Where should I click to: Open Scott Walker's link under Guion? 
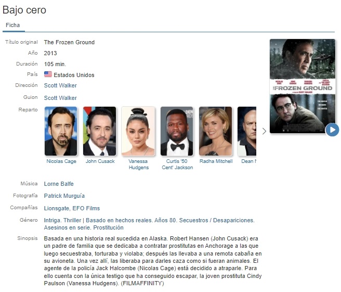pyautogui.click(x=60, y=98)
